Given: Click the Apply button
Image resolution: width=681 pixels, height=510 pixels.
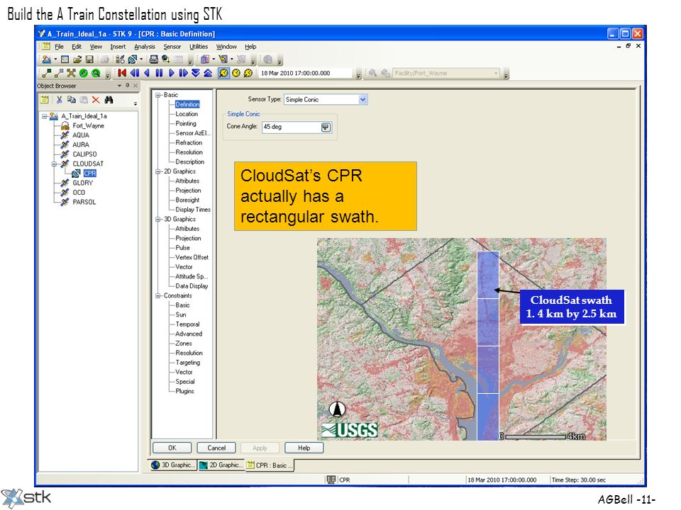Looking at the screenshot, I should pos(260,448).
